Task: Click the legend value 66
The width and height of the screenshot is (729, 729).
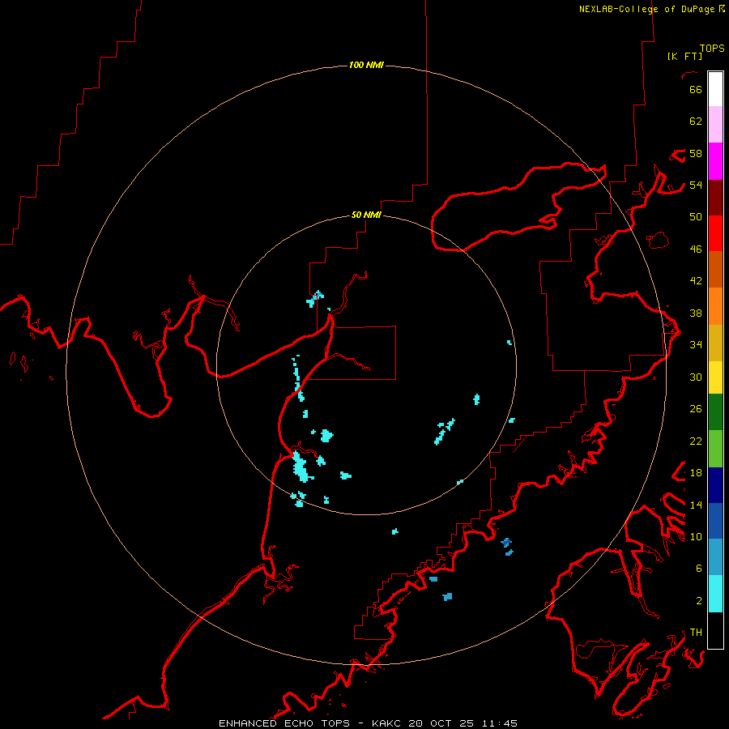Action: click(696, 89)
